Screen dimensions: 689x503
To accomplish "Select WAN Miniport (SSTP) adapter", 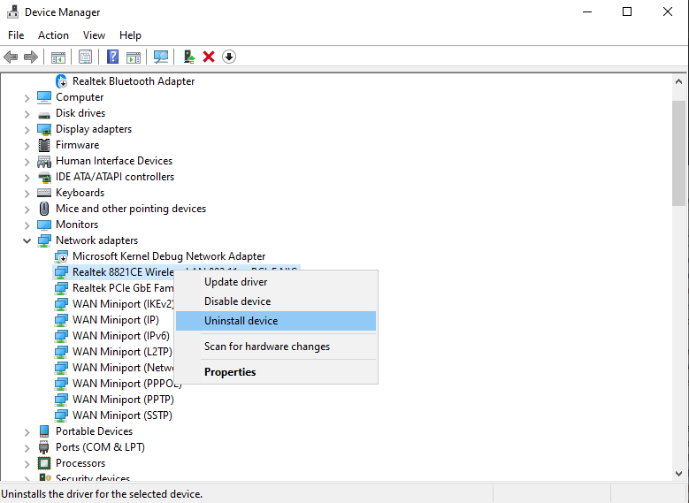I will pos(121,415).
